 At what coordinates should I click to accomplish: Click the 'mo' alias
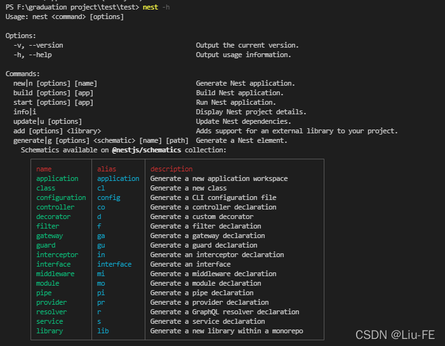[x=101, y=284]
